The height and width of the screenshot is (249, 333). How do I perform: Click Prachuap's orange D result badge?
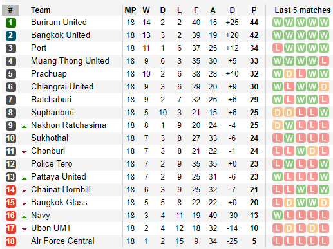[x=289, y=74]
